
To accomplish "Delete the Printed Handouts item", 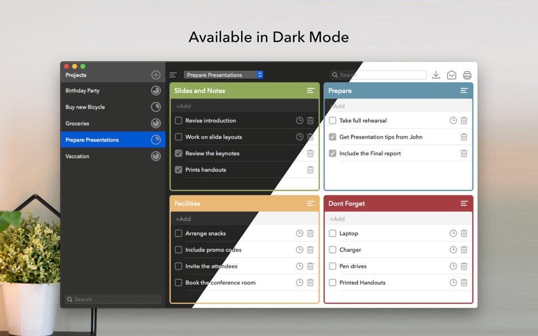I will pyautogui.click(x=464, y=282).
